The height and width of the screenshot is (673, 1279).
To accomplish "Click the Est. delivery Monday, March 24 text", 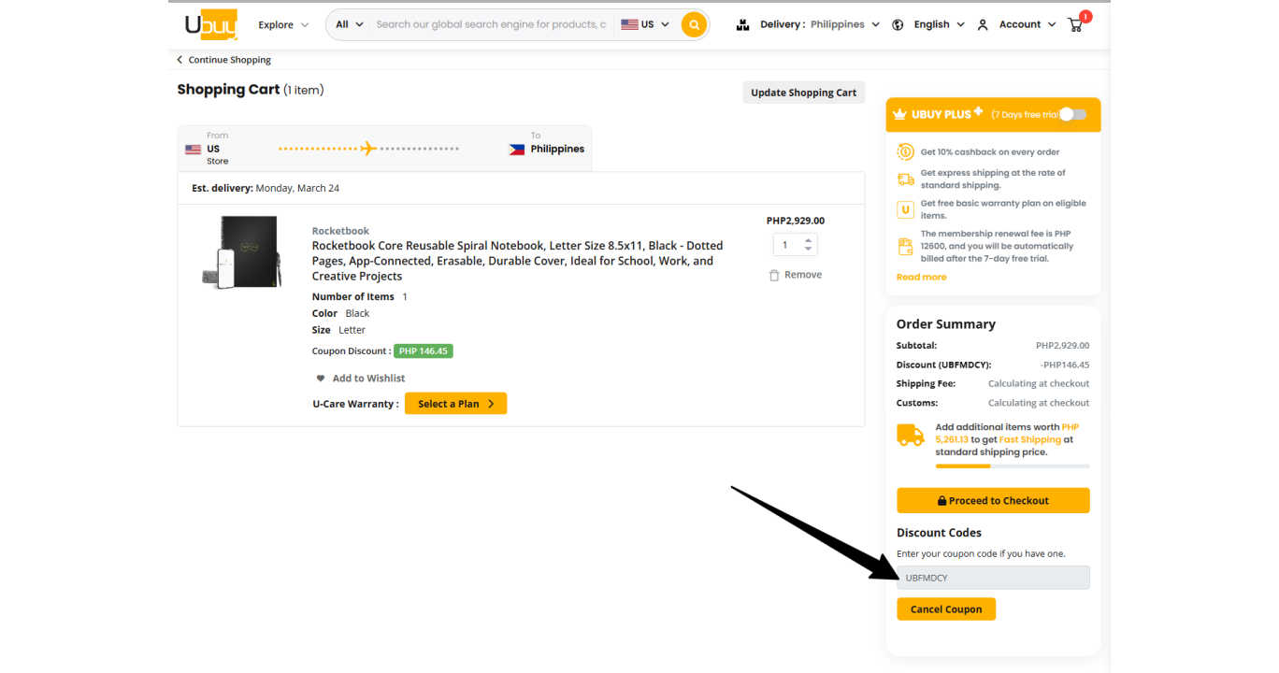I will (266, 188).
